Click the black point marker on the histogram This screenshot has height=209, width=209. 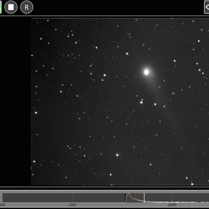(x=125, y=198)
